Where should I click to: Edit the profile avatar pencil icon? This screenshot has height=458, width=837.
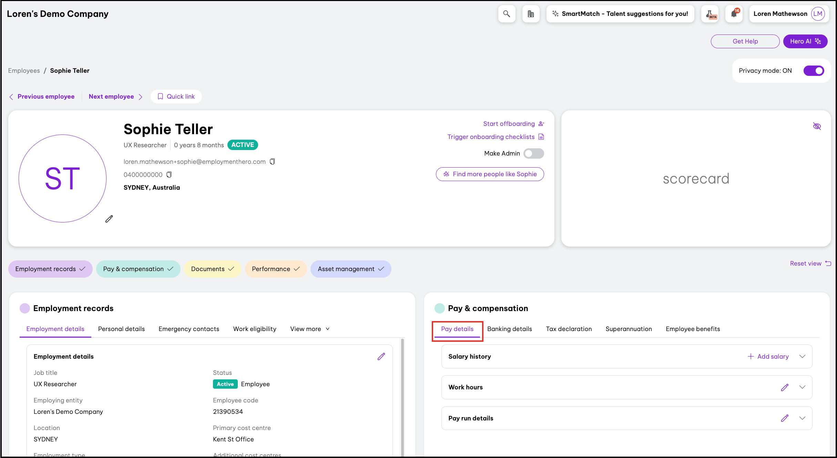pyautogui.click(x=109, y=219)
